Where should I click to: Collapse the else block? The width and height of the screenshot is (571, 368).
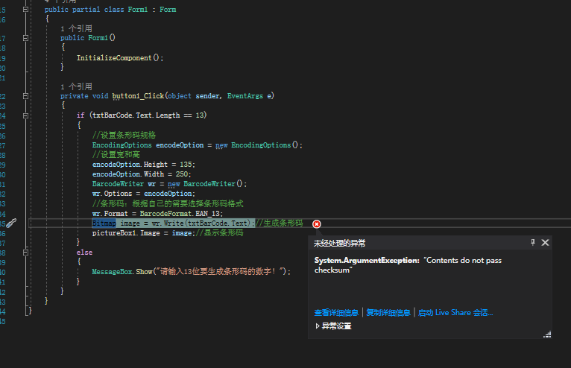pyautogui.click(x=25, y=253)
